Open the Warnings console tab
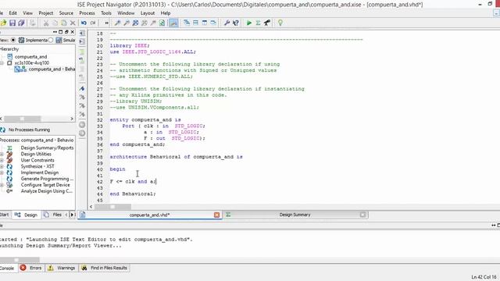 [61, 268]
